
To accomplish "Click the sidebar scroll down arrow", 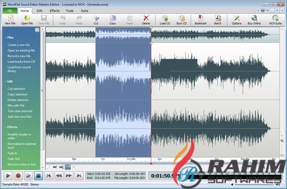I will [x=42, y=168].
